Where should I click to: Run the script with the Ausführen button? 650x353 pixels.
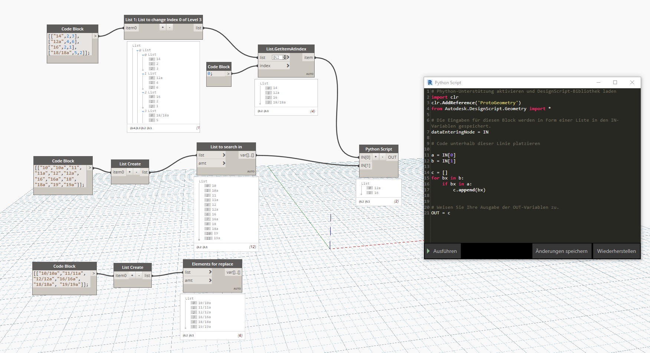click(443, 251)
